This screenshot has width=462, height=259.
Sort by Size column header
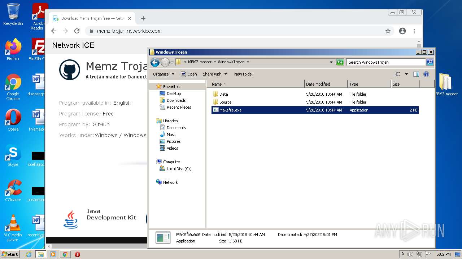405,84
